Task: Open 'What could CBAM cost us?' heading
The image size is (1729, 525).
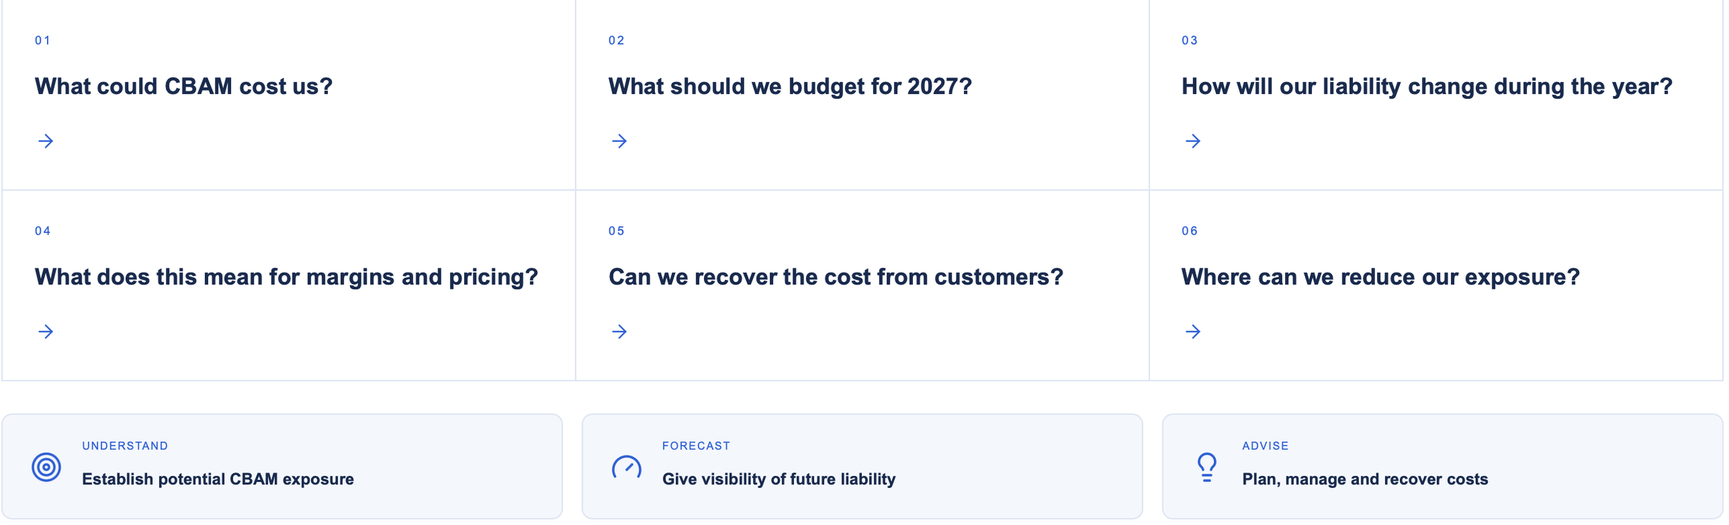Action: [184, 86]
